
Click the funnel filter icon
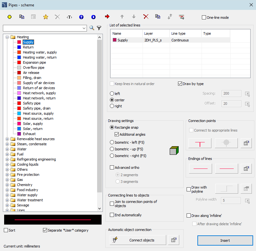click(99, 28)
